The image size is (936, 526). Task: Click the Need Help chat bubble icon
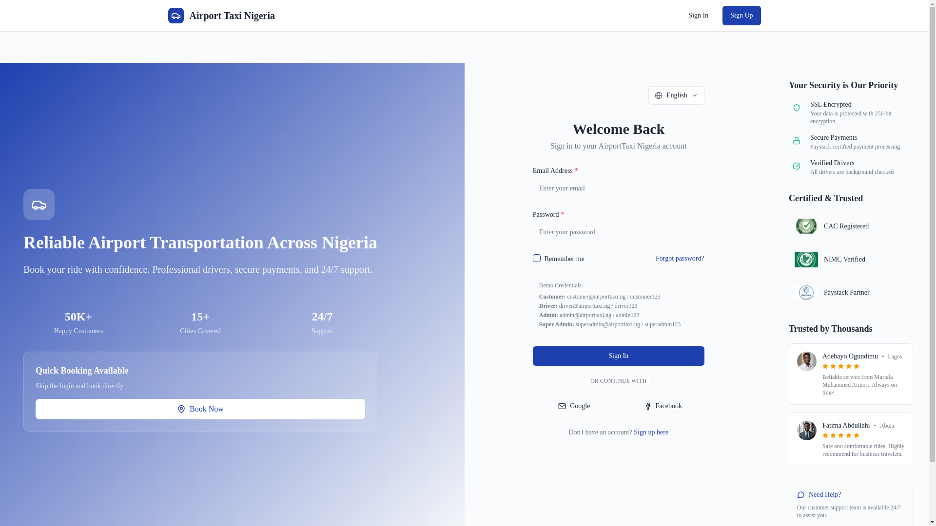pyautogui.click(x=801, y=495)
